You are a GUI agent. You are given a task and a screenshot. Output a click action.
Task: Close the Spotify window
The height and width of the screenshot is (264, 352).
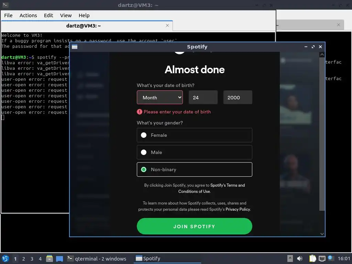tap(320, 47)
